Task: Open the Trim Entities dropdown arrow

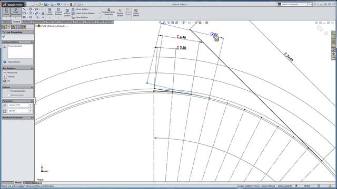Action: click(49, 18)
